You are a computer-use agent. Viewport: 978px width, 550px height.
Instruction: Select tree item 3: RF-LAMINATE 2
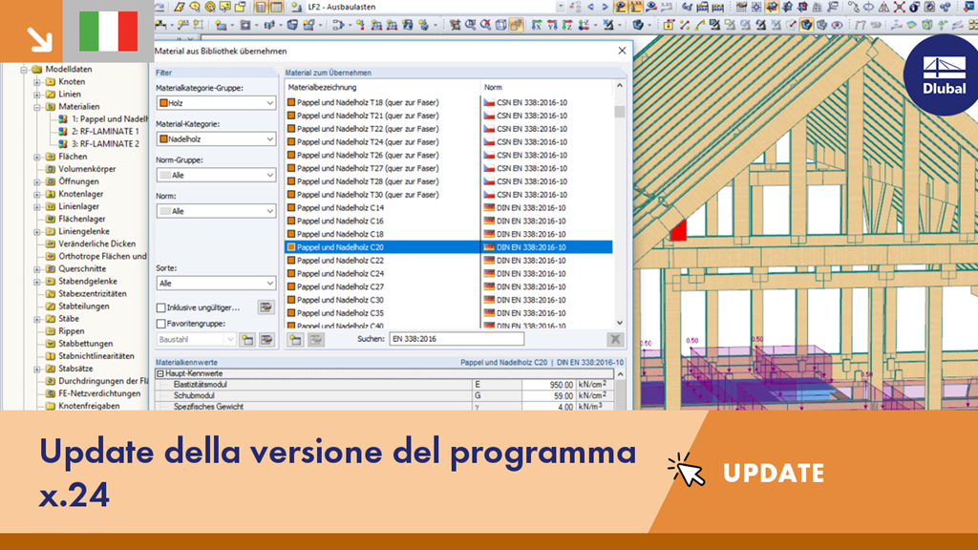tap(105, 144)
